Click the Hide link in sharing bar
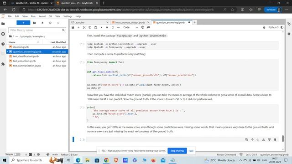Screen dimensions: 292x164 [191, 151]
